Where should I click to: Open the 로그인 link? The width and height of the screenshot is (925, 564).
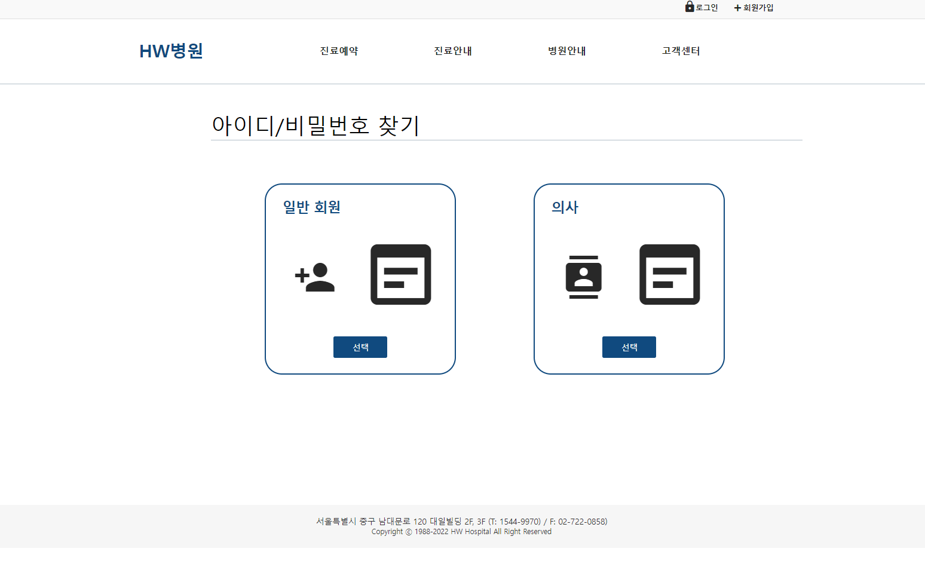(x=704, y=8)
